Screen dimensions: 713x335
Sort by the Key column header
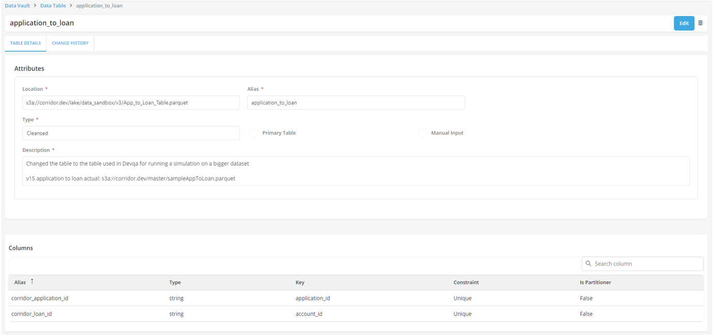[300, 283]
